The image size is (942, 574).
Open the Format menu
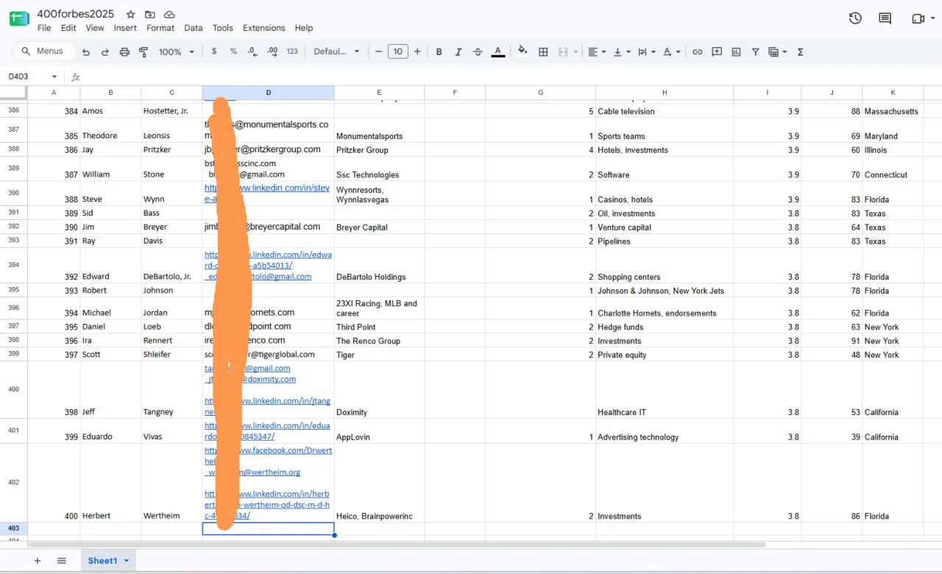tap(160, 28)
